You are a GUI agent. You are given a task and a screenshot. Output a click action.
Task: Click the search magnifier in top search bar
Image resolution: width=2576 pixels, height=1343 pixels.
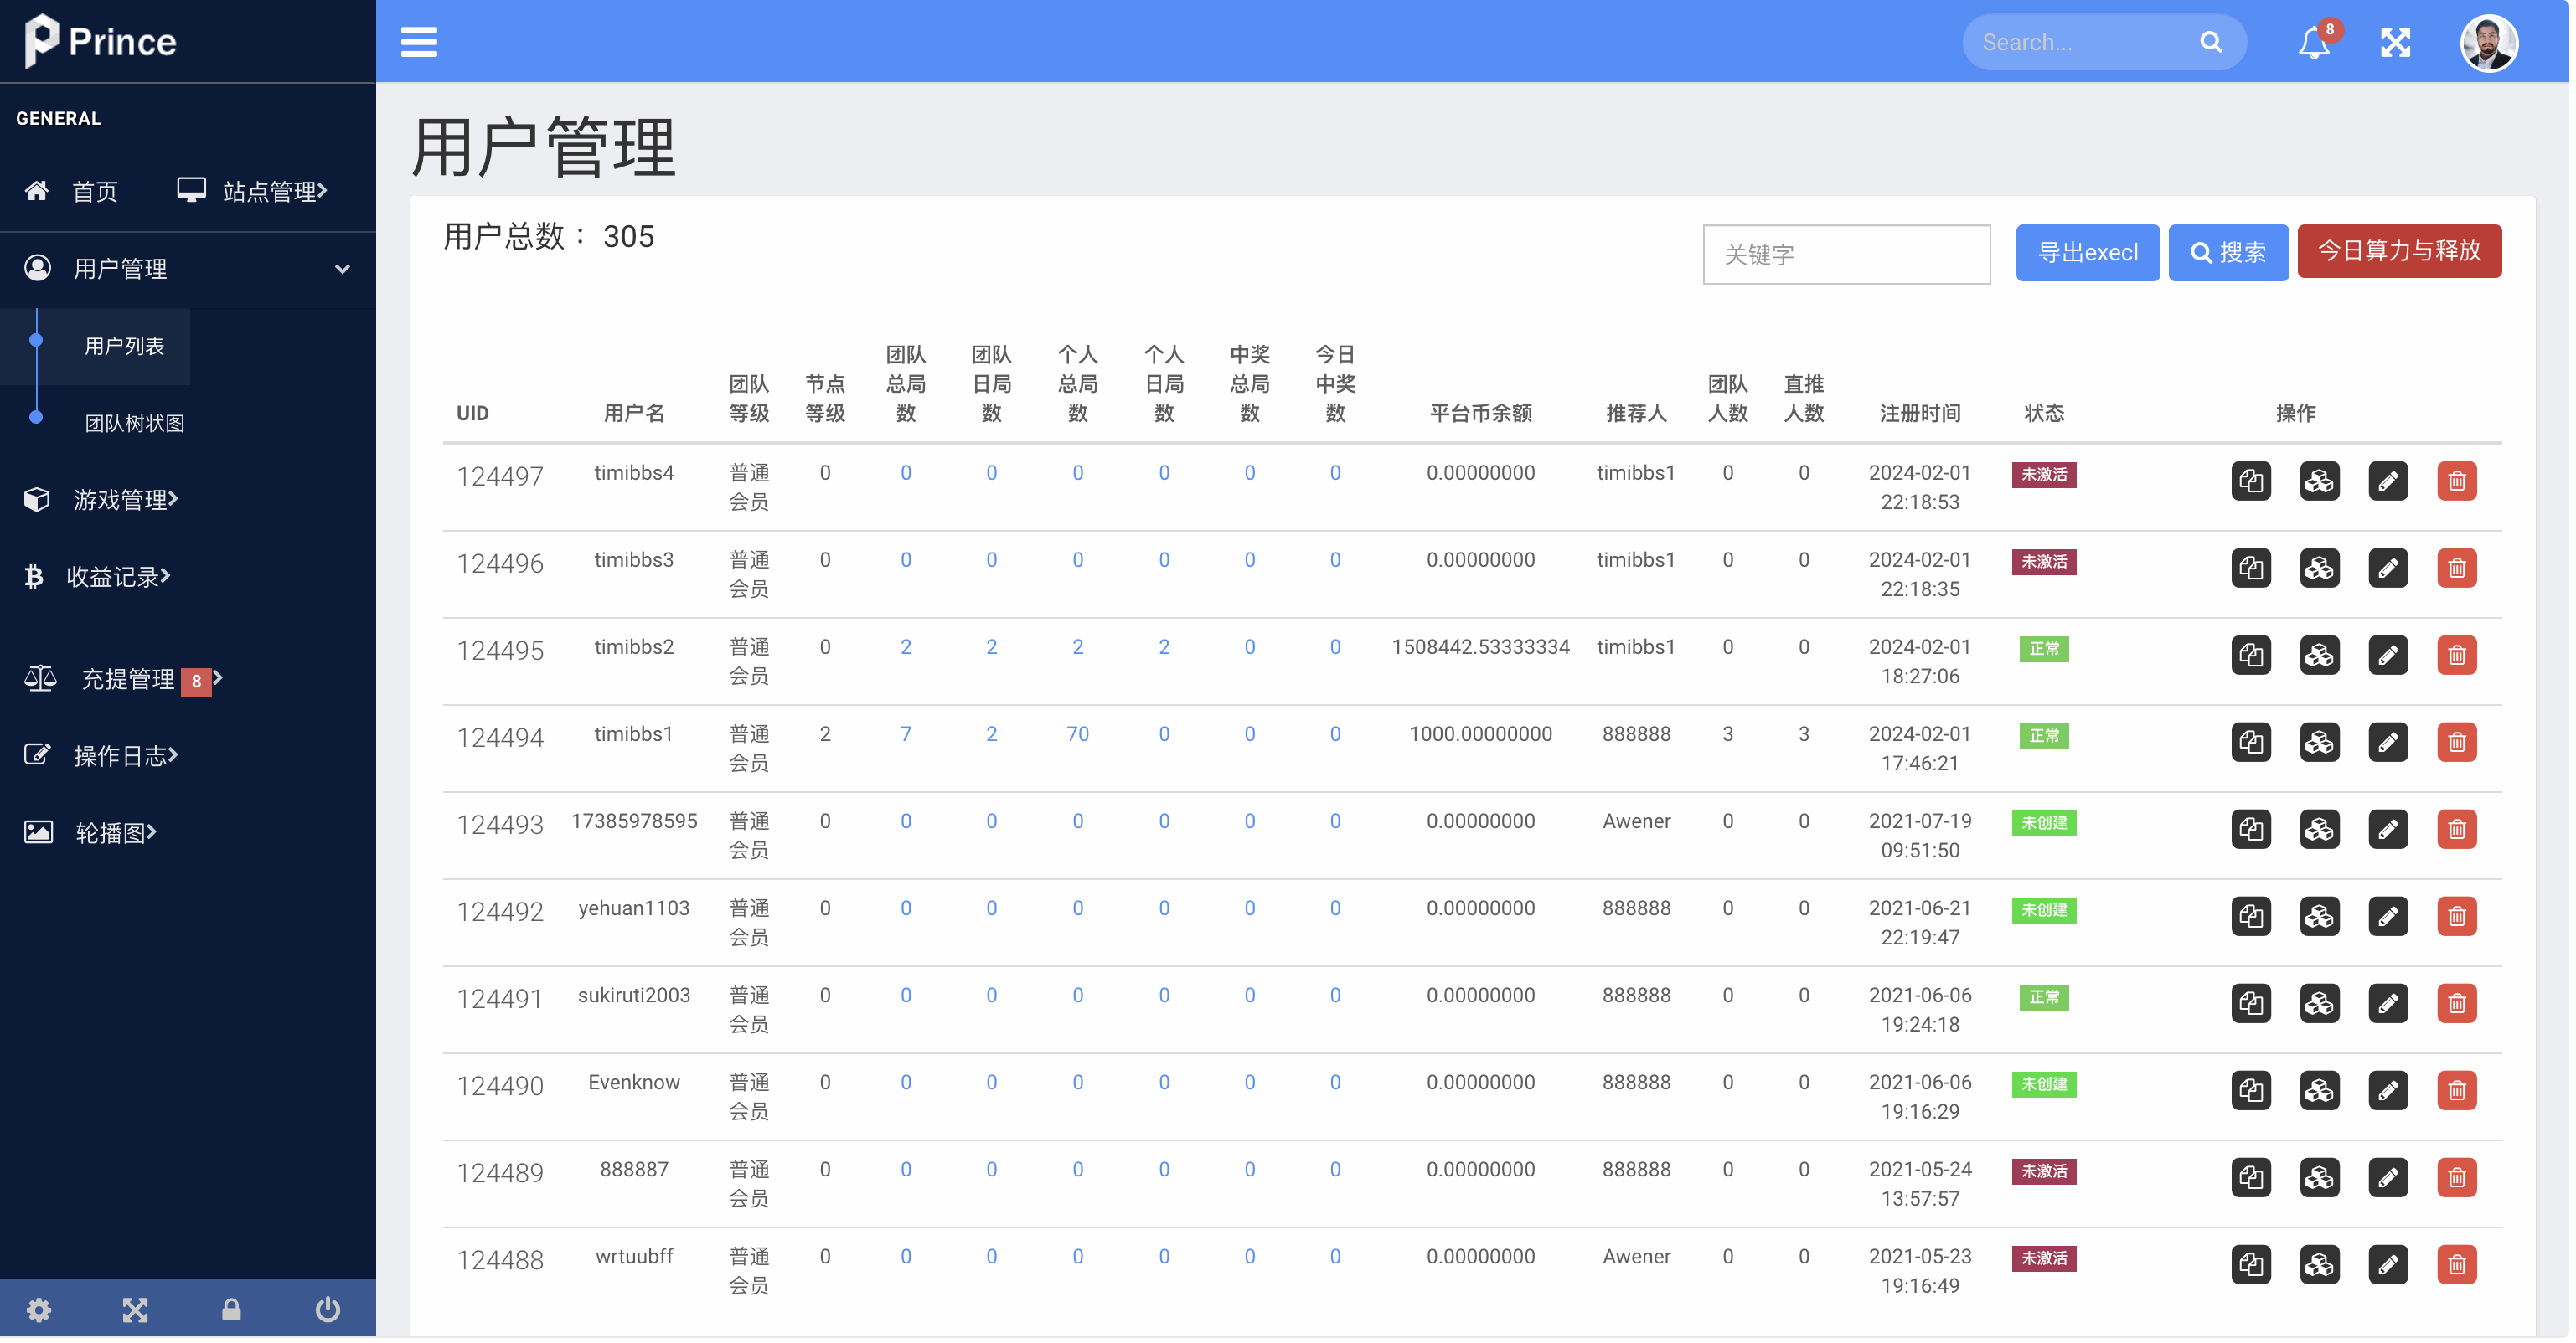click(2211, 42)
